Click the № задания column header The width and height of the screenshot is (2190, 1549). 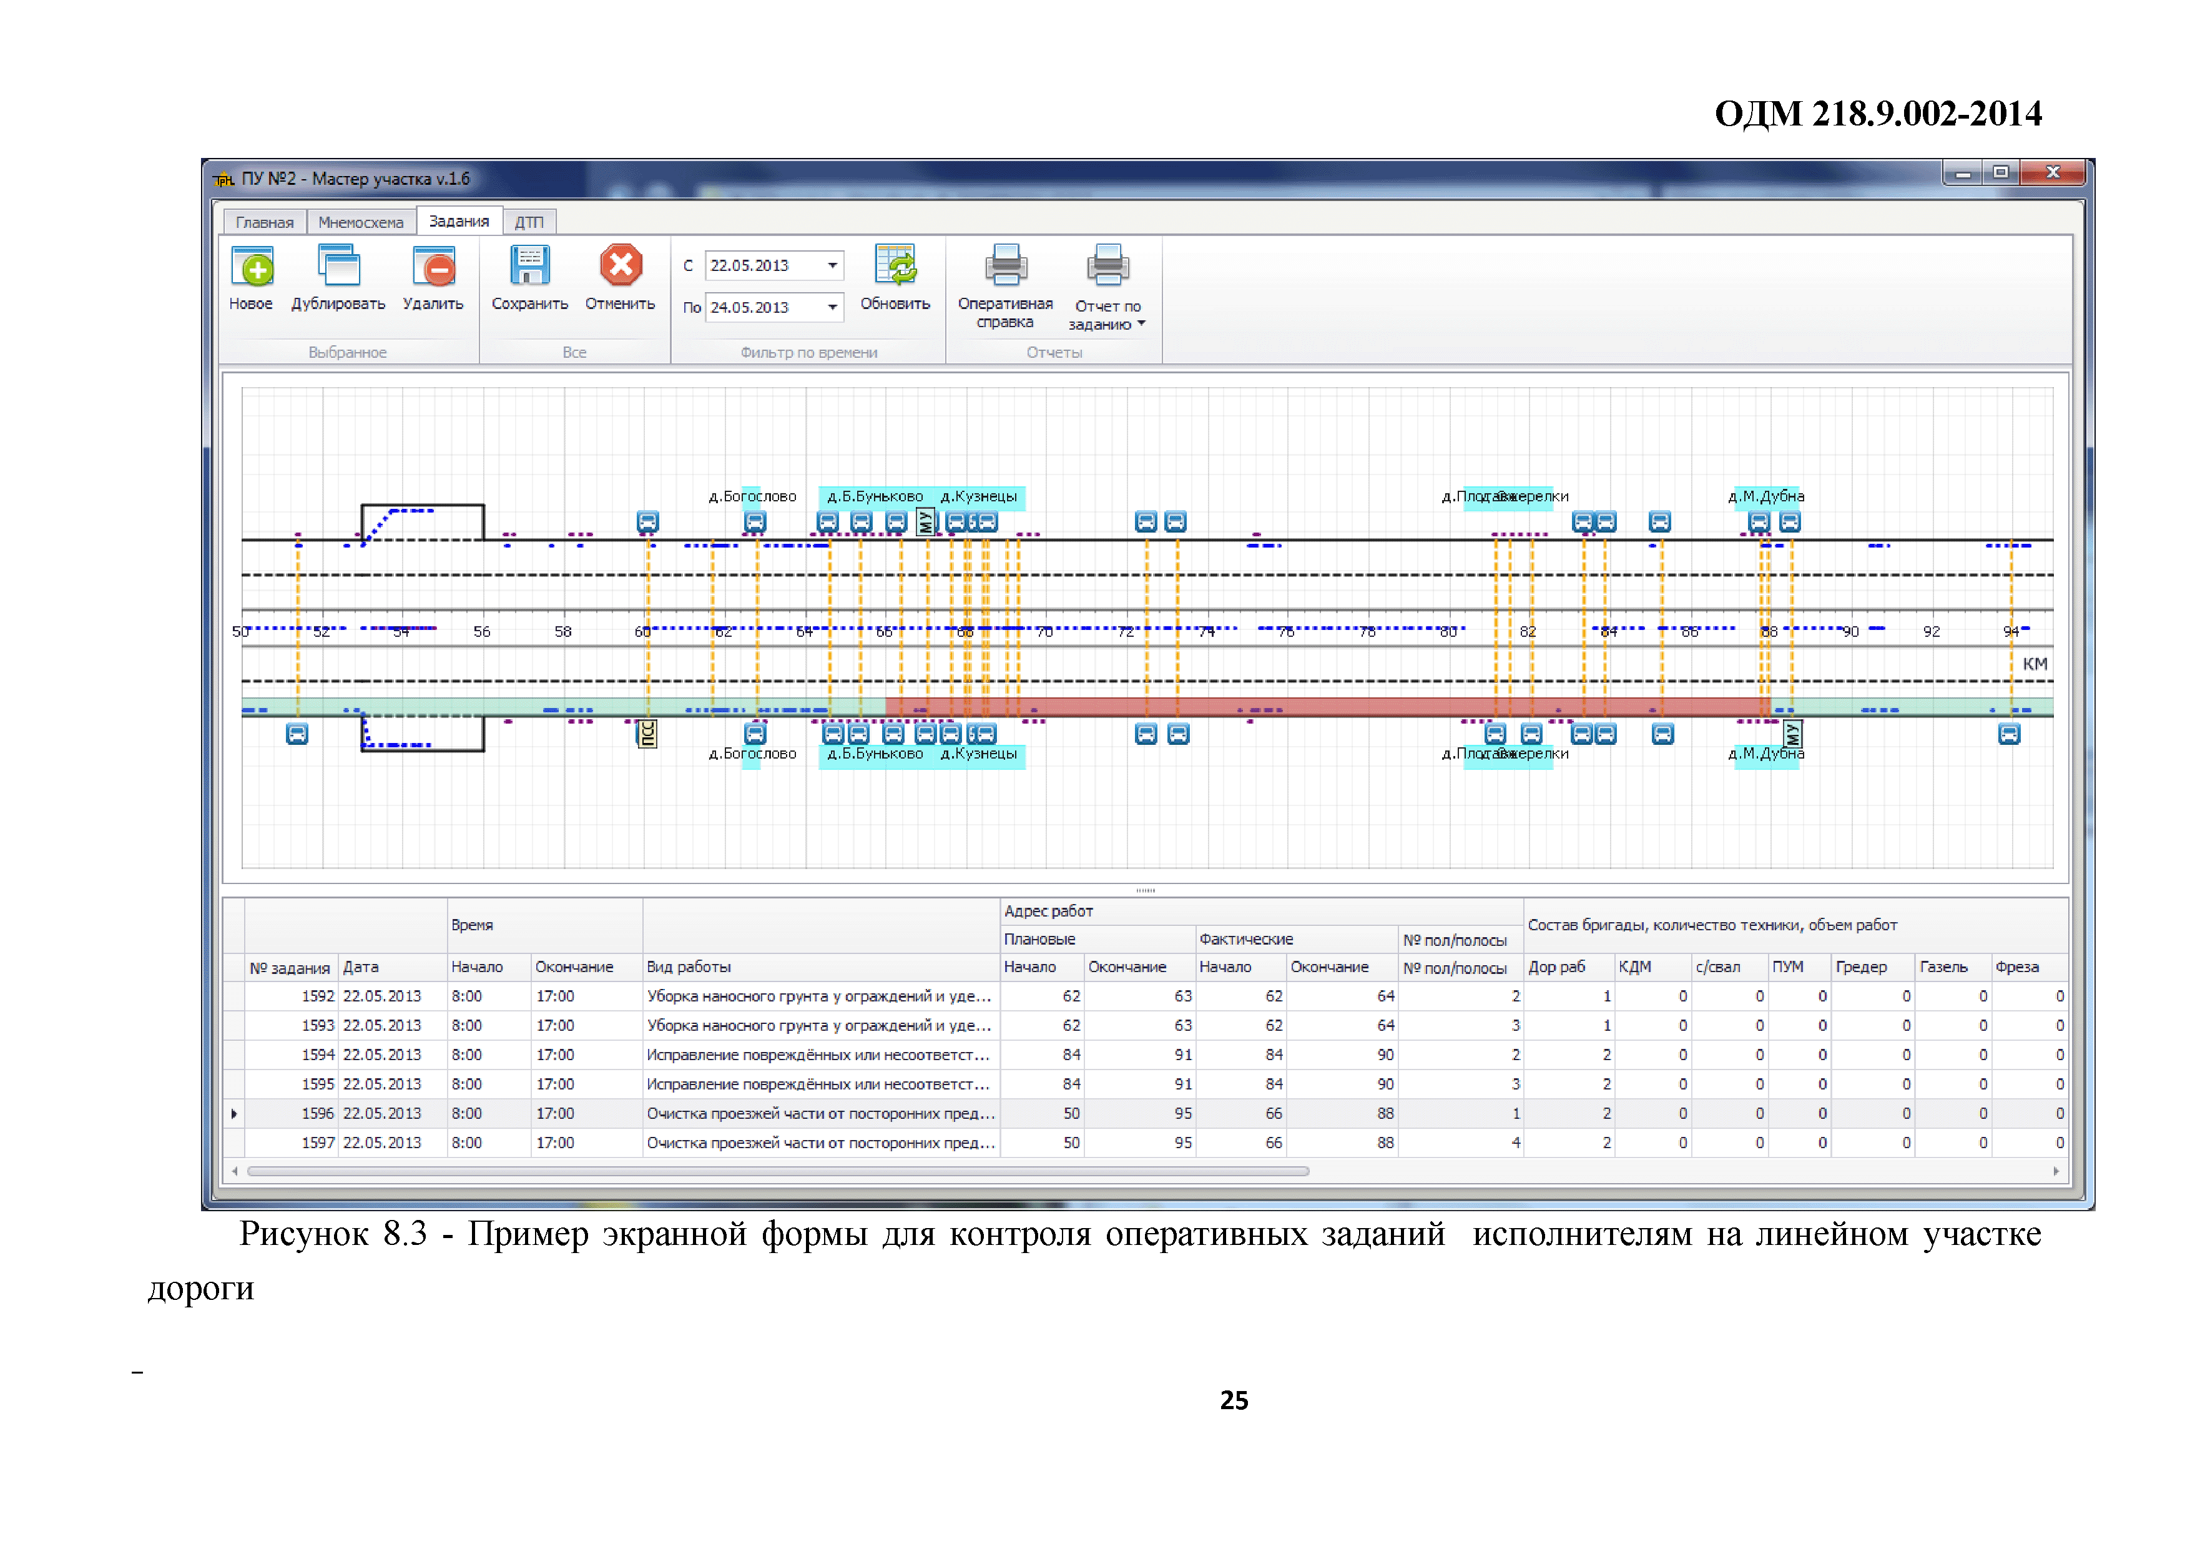point(289,969)
